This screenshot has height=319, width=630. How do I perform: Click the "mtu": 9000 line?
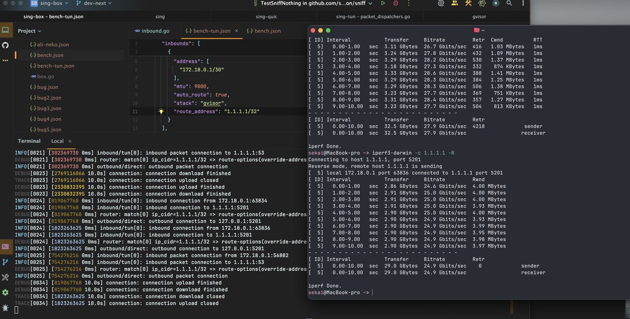[x=191, y=86]
